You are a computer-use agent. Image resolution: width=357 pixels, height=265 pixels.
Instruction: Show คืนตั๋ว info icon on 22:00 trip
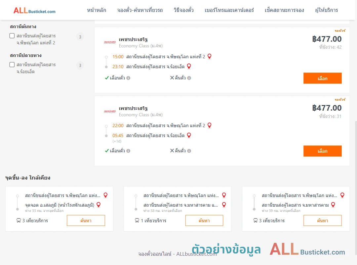189,151
